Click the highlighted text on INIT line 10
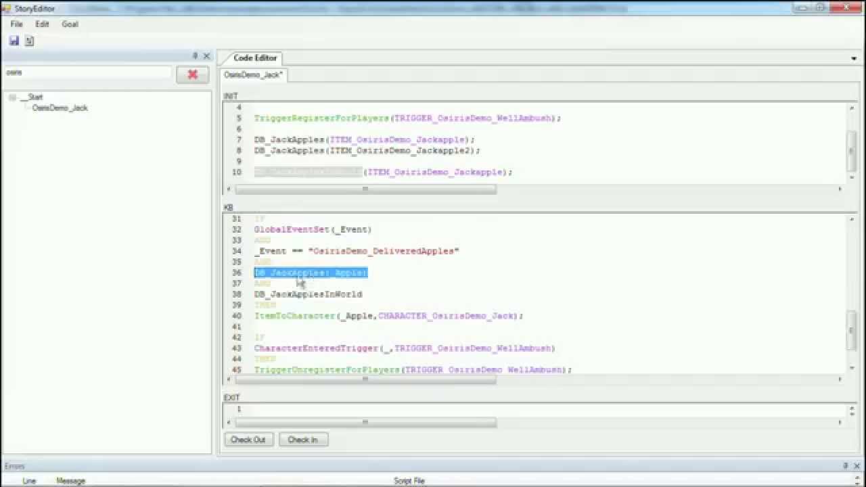Image resolution: width=866 pixels, height=487 pixels. click(x=309, y=172)
